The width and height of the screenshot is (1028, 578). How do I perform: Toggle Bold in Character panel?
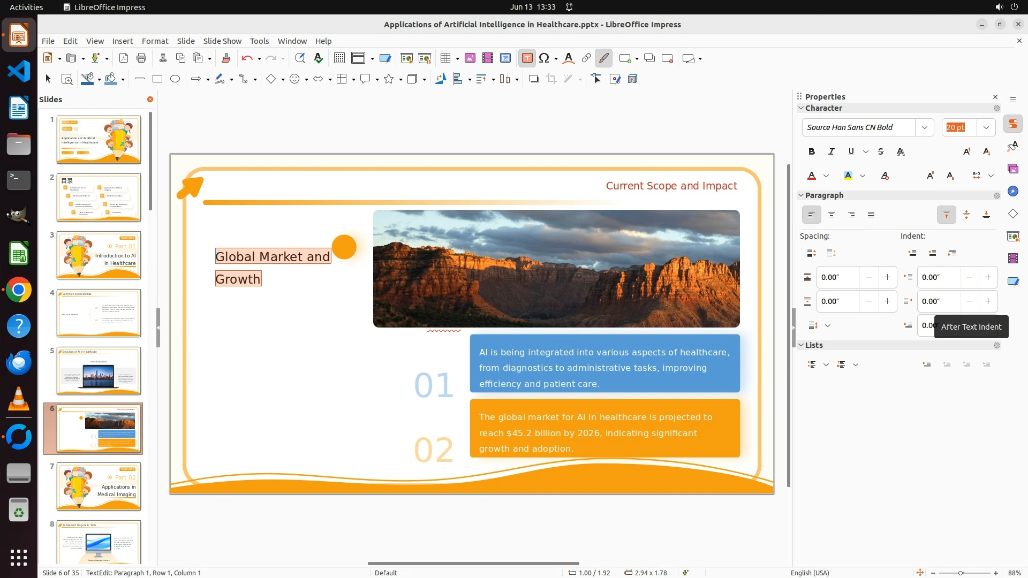(811, 152)
